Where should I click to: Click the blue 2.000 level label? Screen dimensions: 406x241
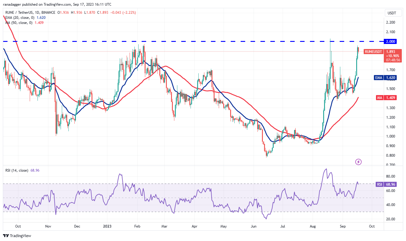390,42
